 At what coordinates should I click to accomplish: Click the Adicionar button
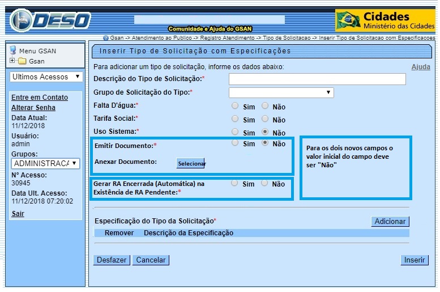click(390, 222)
